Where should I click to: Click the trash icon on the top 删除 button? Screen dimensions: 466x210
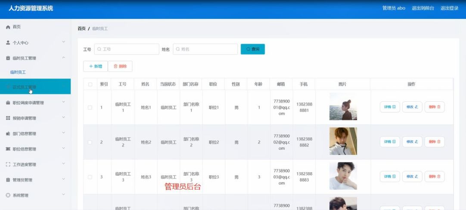tap(115, 66)
